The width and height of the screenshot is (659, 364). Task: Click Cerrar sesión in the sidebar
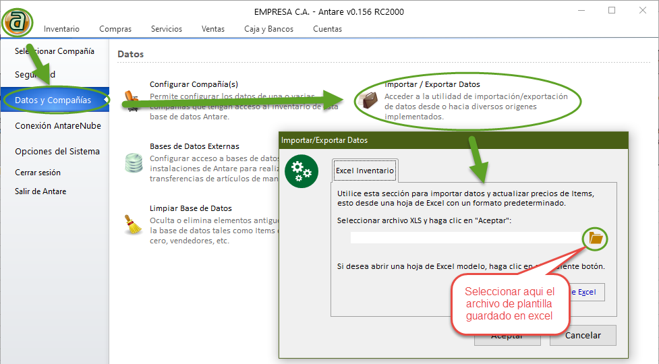38,173
